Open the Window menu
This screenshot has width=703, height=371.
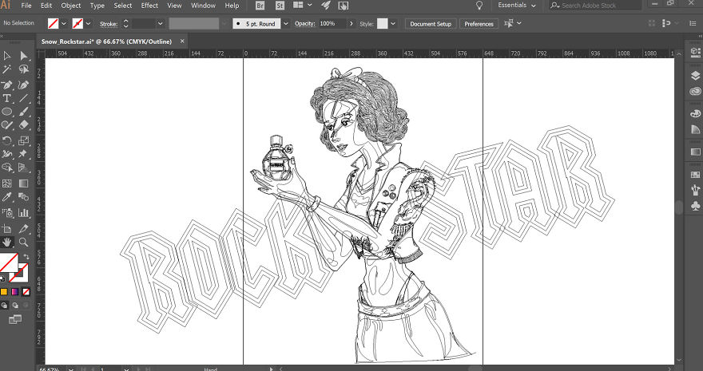click(203, 6)
